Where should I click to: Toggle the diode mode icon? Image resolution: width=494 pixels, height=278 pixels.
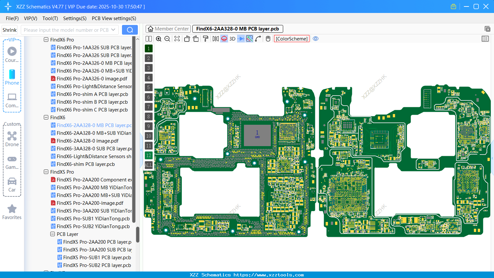[241, 39]
